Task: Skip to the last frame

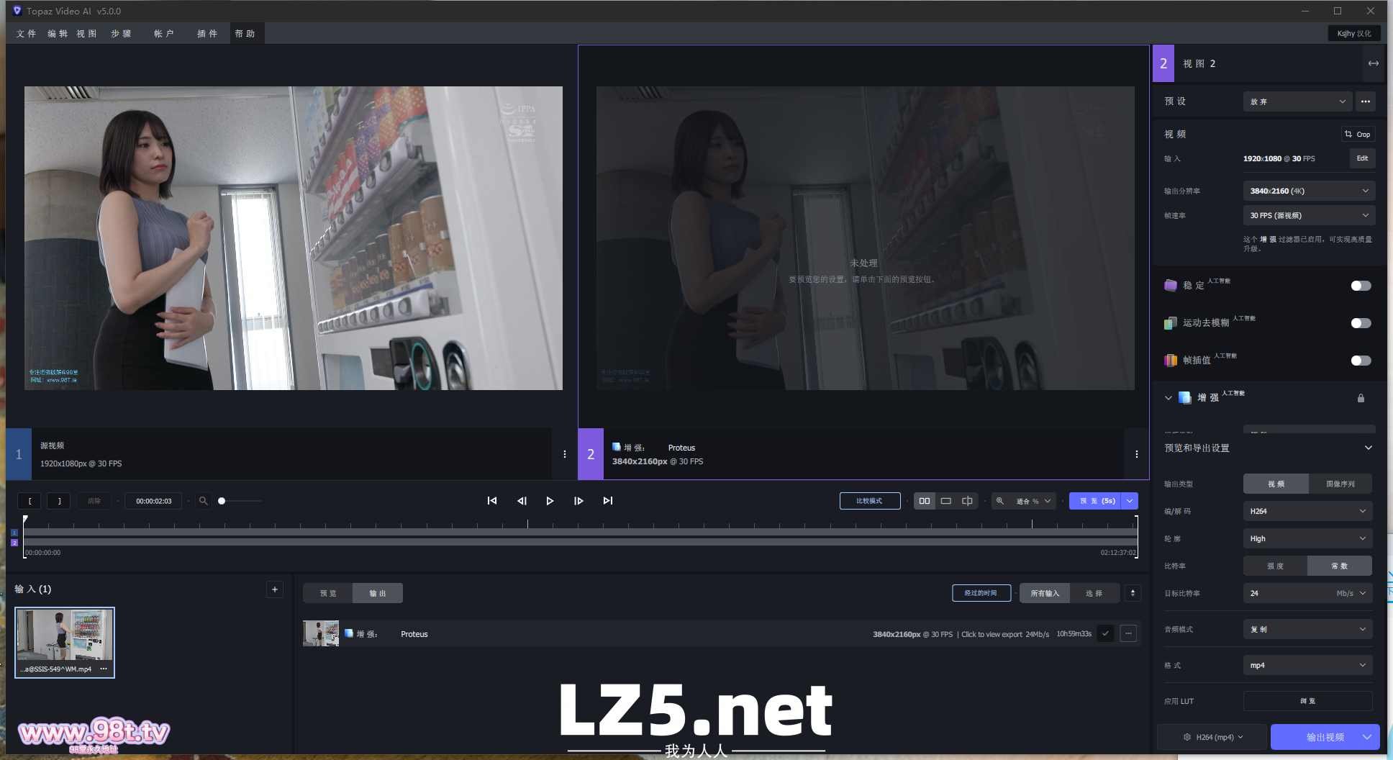Action: pyautogui.click(x=608, y=501)
